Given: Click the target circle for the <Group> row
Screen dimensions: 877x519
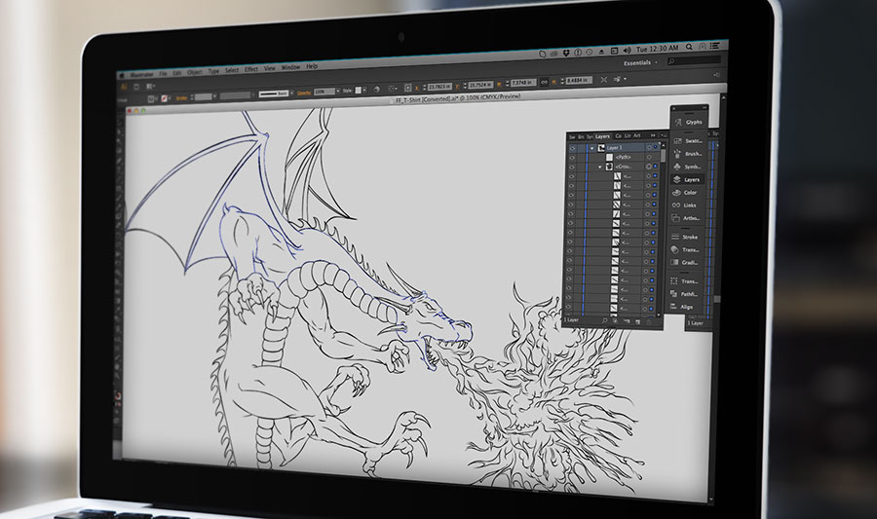Looking at the screenshot, I should tap(648, 167).
